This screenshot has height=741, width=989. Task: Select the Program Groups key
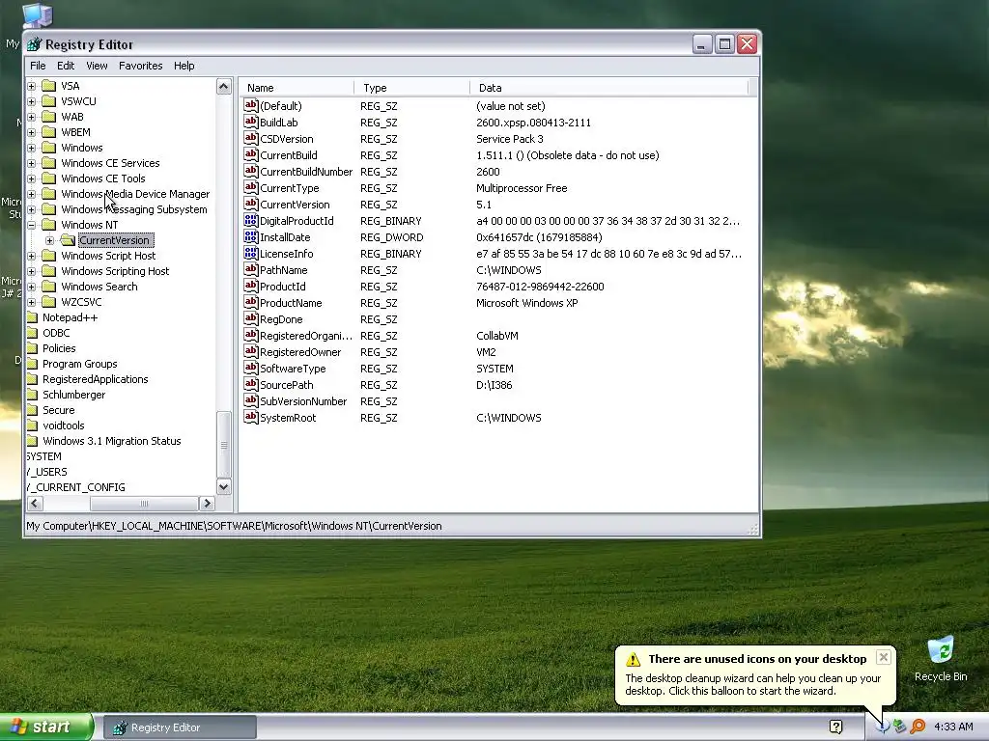point(79,364)
